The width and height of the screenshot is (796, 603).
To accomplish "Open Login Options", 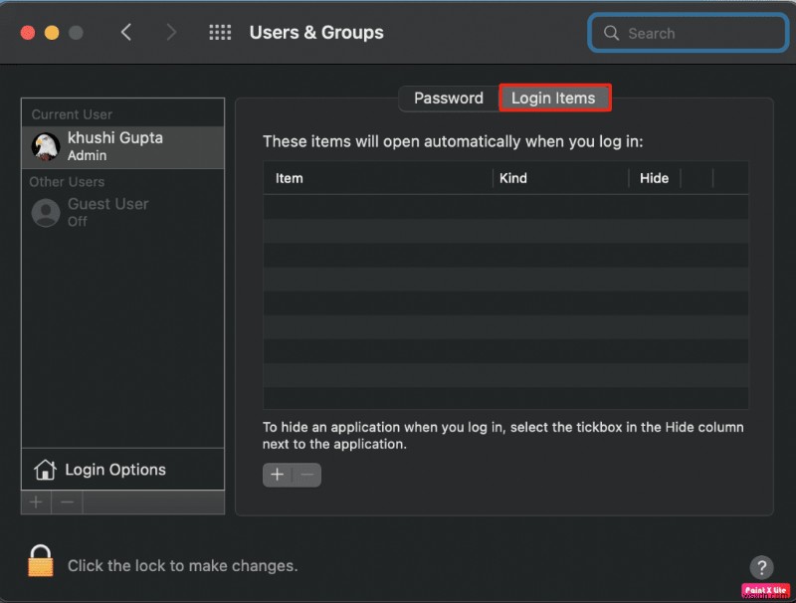I will pos(122,470).
